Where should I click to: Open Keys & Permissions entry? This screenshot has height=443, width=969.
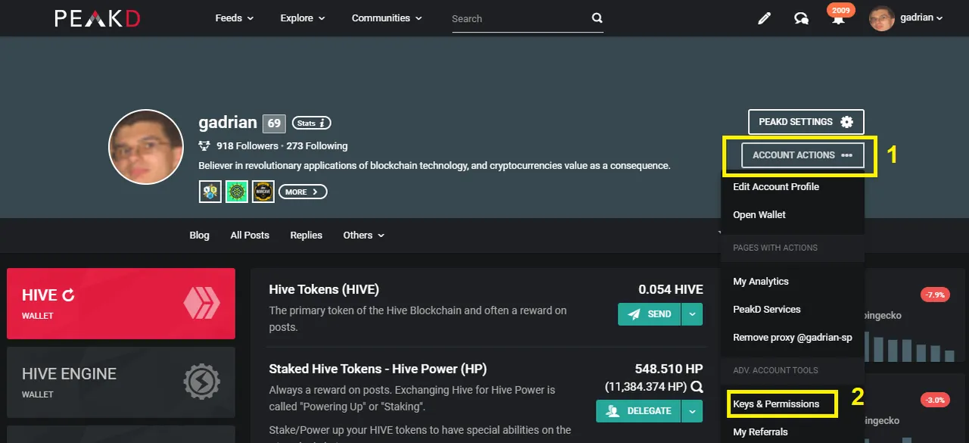(776, 404)
